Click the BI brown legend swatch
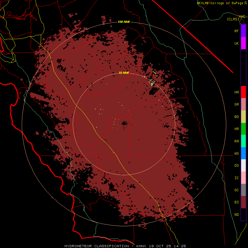This screenshot has width=248, height=248. tap(243, 202)
